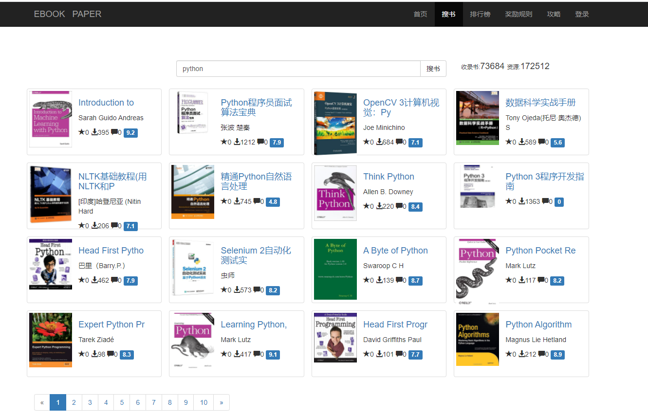The width and height of the screenshot is (648, 416).
Task: Open the 排行榜 navigation tab
Action: (480, 14)
